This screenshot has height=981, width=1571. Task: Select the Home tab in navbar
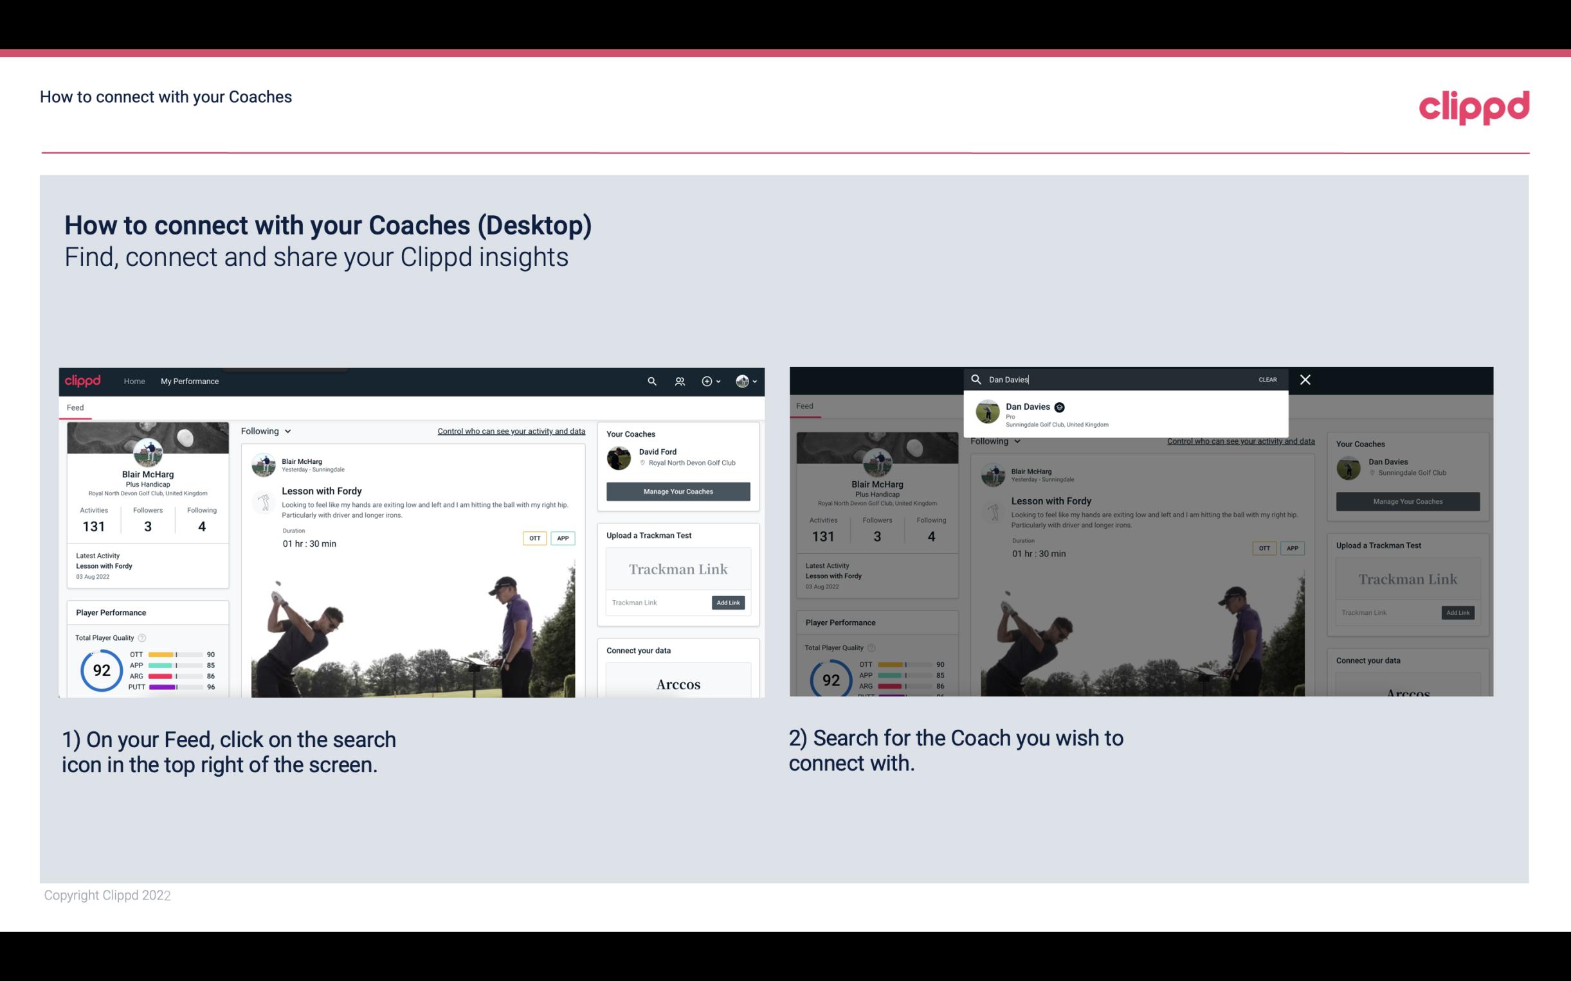[134, 381]
